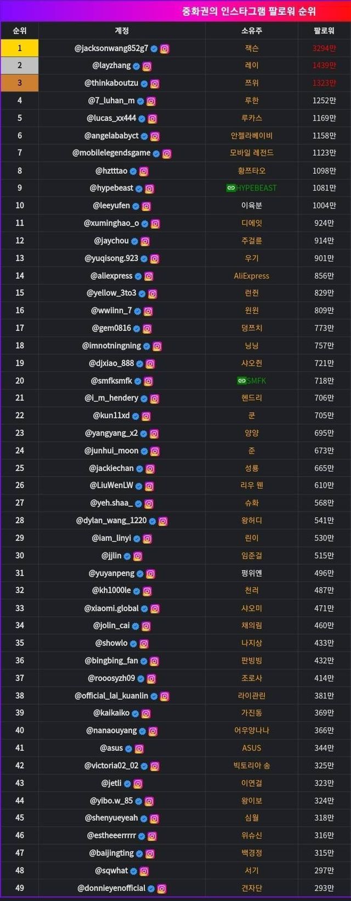Click the 계정 column header
Viewport: 351px width, 901px height.
pyautogui.click(x=122, y=31)
